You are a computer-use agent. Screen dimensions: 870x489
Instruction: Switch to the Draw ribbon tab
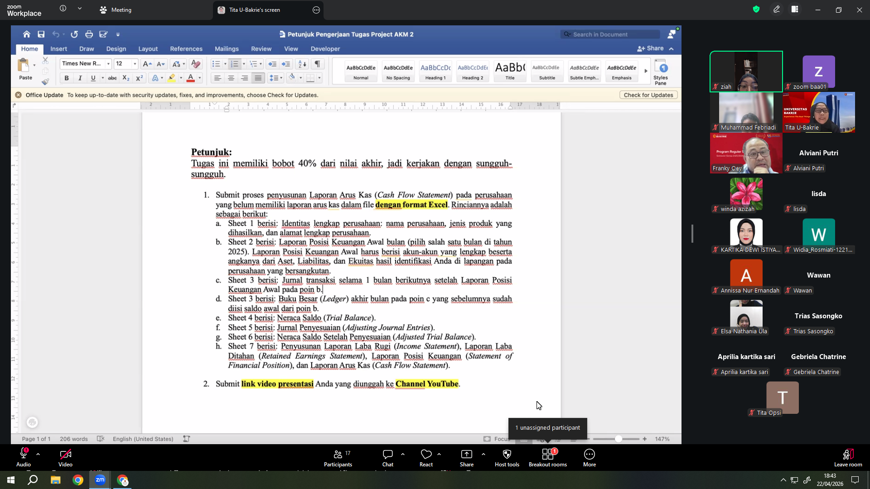[87, 49]
